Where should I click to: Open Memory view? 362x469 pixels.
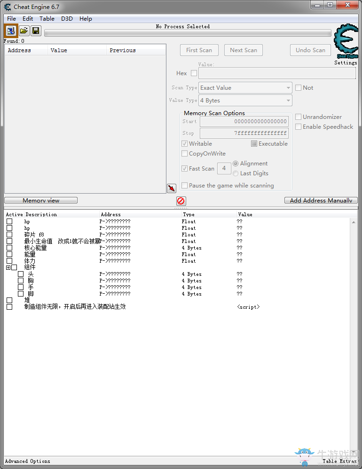[41, 200]
